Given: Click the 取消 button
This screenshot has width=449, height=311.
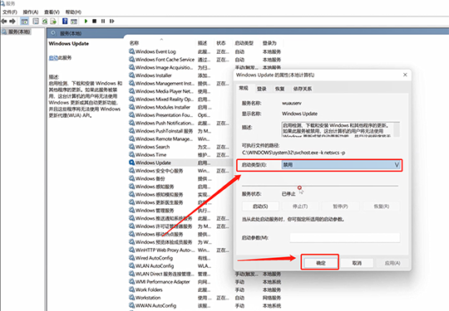Looking at the screenshot, I should [x=357, y=263].
